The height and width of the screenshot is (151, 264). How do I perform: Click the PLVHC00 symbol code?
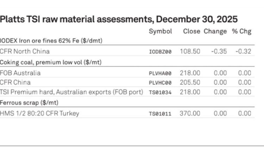(x=160, y=83)
